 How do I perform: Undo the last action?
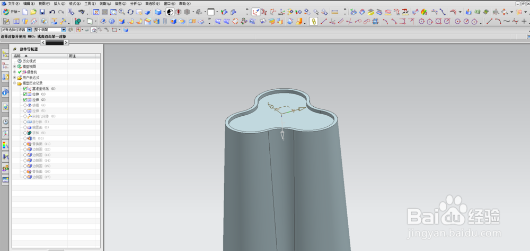52,12
